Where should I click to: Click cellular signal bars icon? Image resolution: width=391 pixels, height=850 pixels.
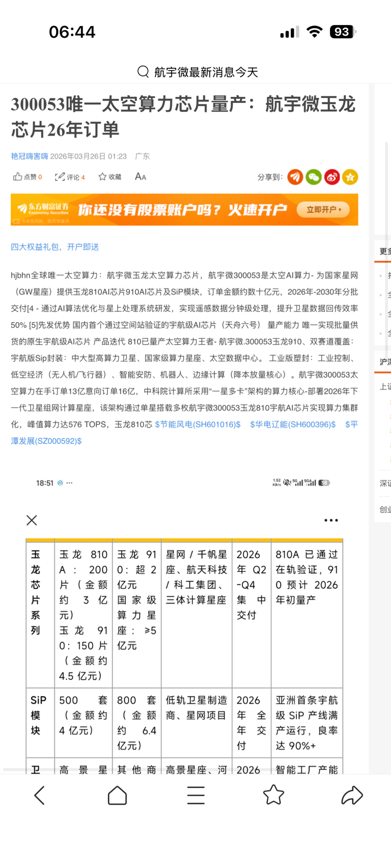click(x=290, y=33)
